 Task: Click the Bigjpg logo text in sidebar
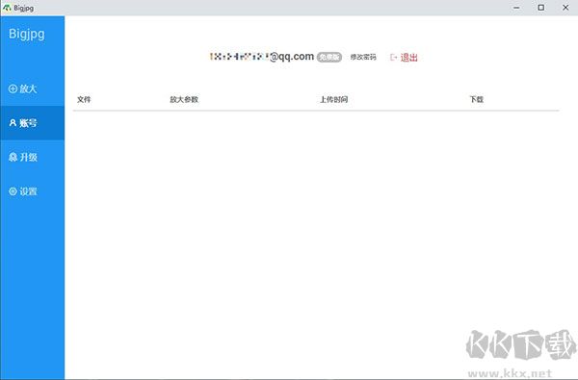pyautogui.click(x=27, y=35)
